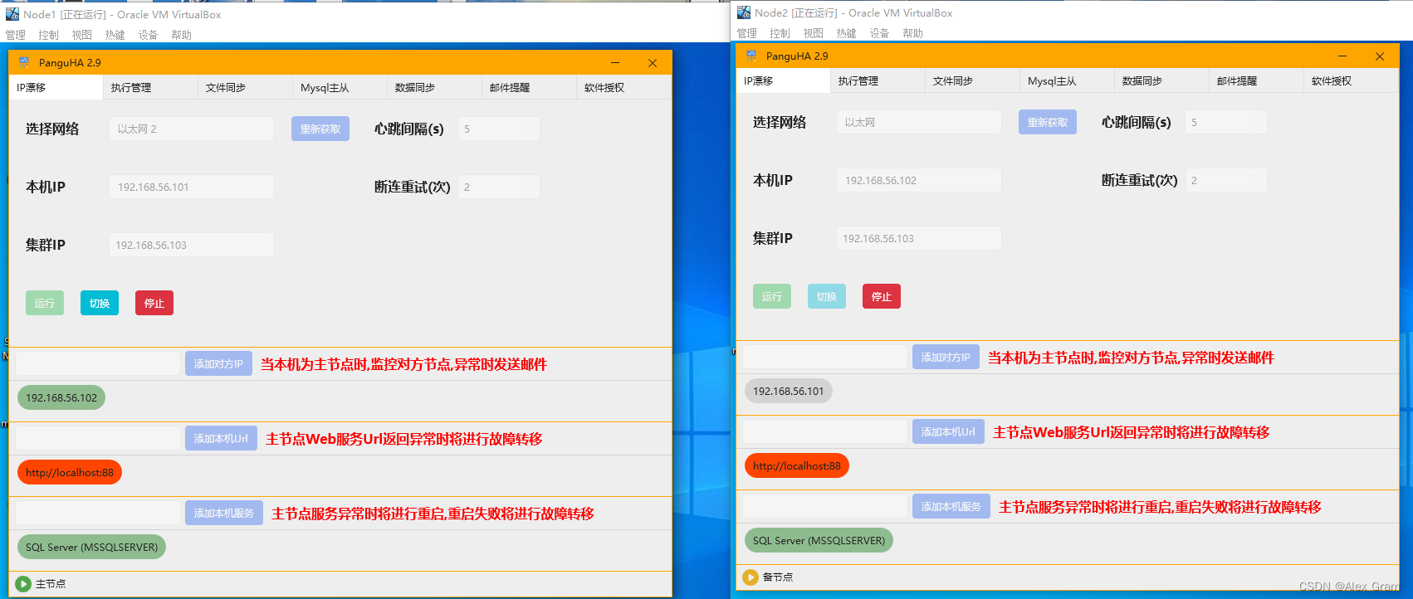This screenshot has height=599, width=1413.
Task: Select the 192.168.56.102 peer IP tag in Node1
Action: 61,397
